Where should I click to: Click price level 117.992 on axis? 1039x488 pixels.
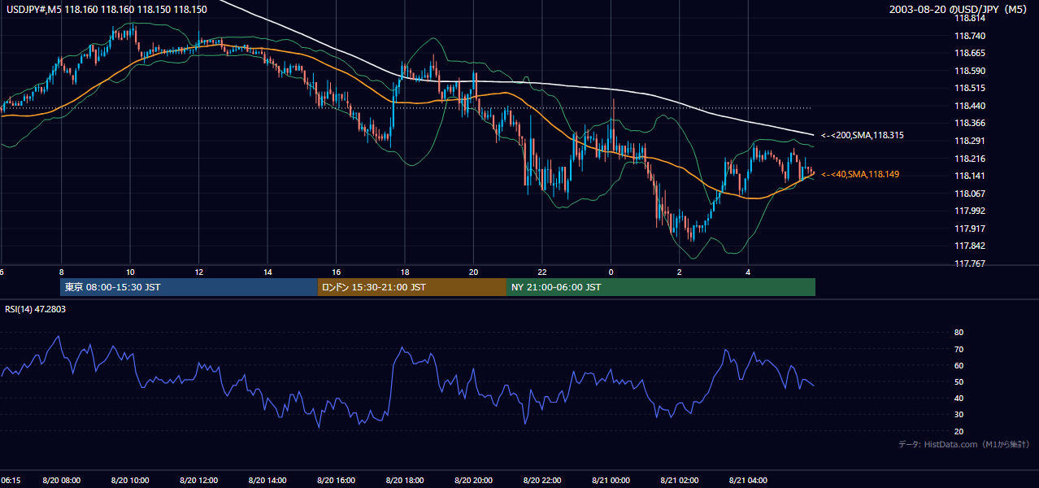(970, 211)
